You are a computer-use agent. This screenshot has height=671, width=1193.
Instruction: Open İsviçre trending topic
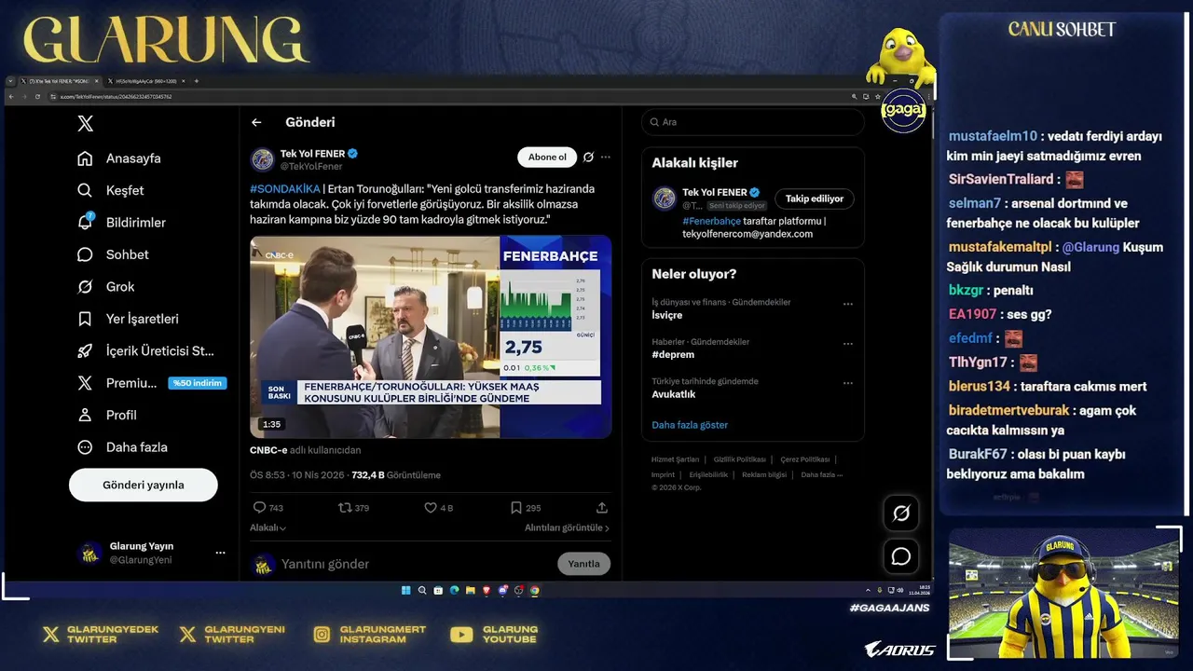click(667, 315)
